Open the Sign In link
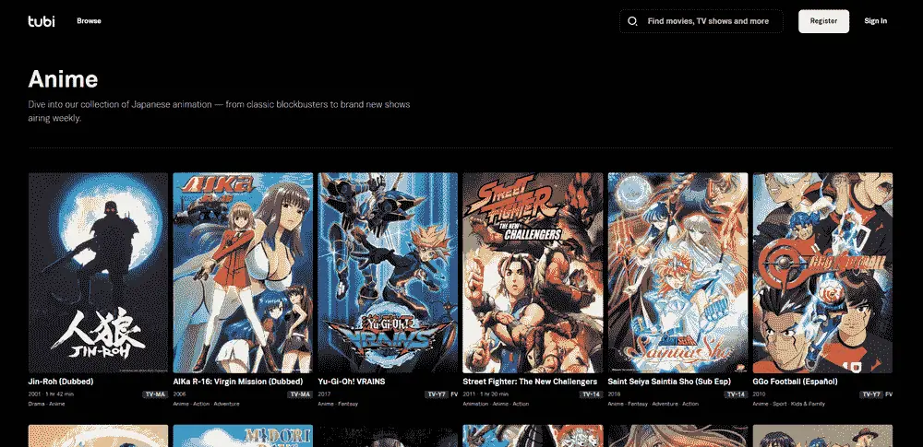The height and width of the screenshot is (447, 923). tap(875, 21)
